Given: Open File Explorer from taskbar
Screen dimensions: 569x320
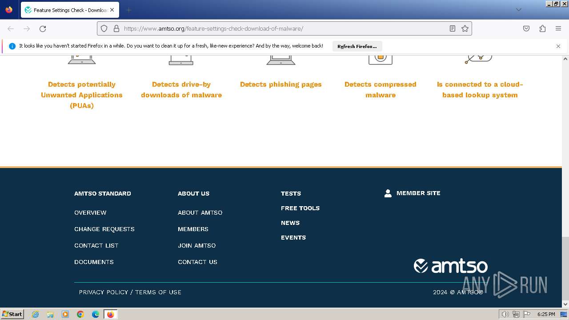Looking at the screenshot, I should pos(50,314).
